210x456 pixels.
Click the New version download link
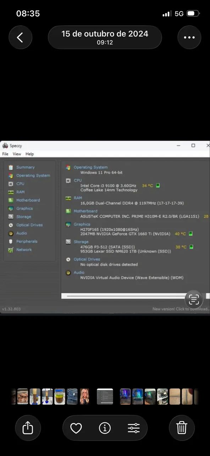(181, 309)
